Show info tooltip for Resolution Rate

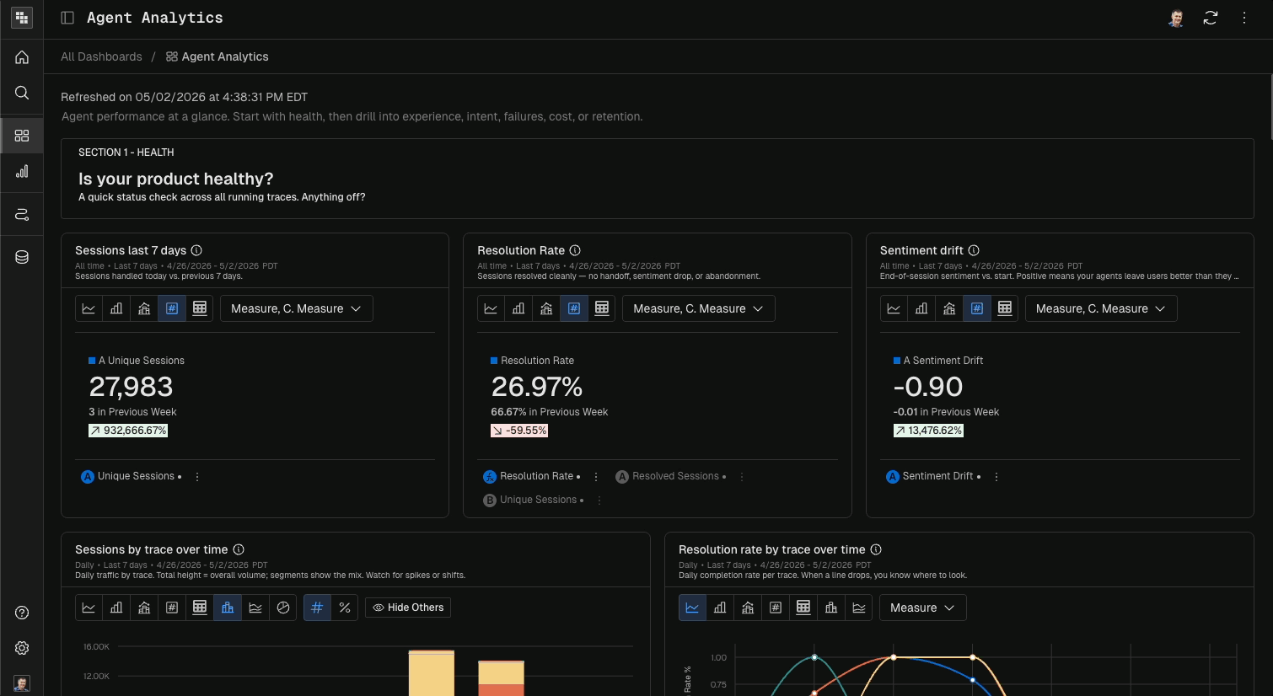(575, 250)
